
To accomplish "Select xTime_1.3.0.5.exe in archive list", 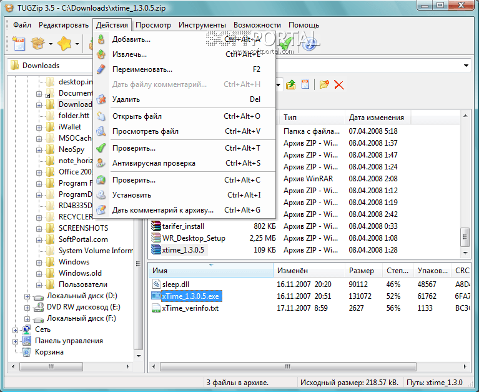I will click(190, 296).
